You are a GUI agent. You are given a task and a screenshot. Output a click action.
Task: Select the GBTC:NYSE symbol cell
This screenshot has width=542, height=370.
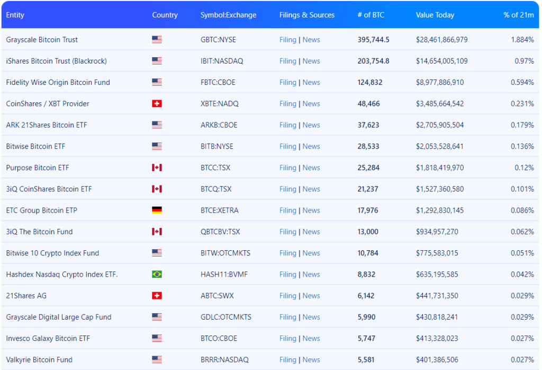(219, 40)
